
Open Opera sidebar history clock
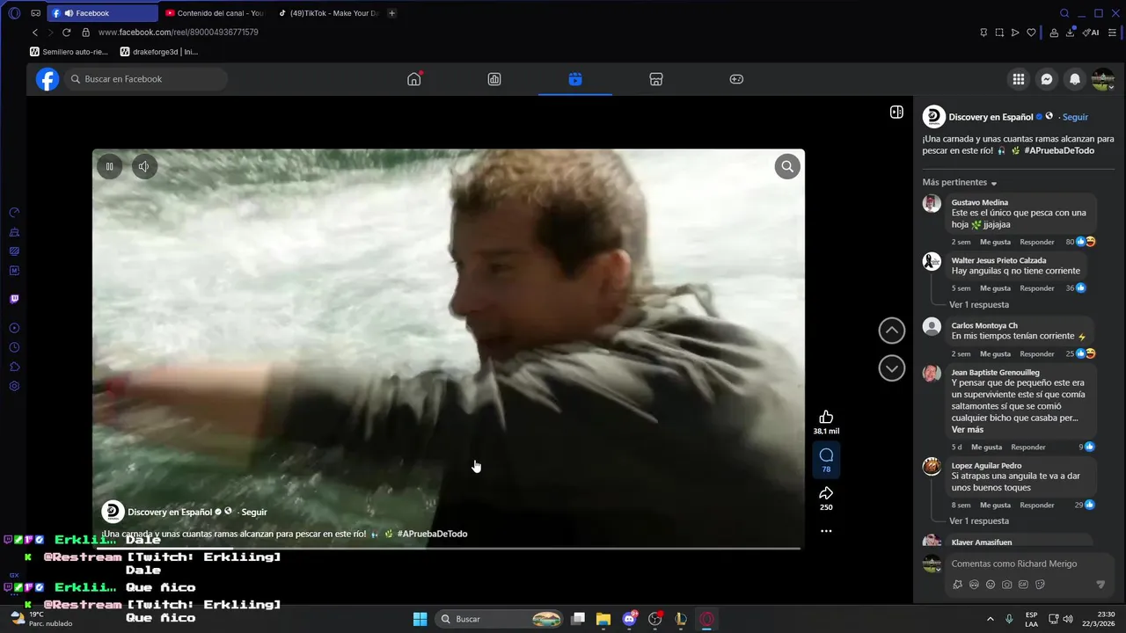pyautogui.click(x=14, y=347)
